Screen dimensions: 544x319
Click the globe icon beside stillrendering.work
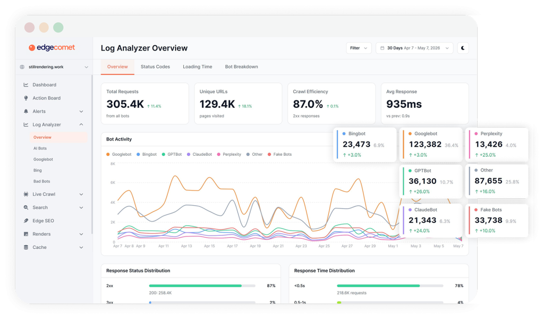[22, 67]
